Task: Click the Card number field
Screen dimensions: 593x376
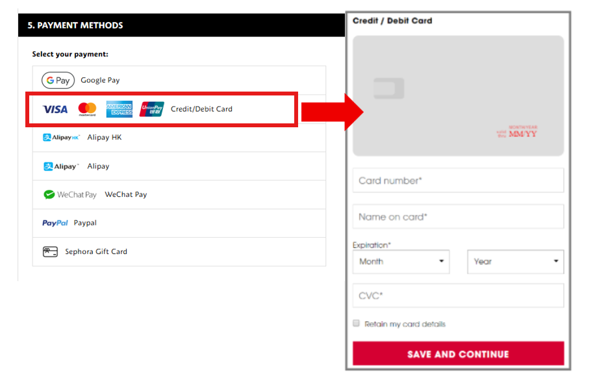Action: tap(458, 181)
